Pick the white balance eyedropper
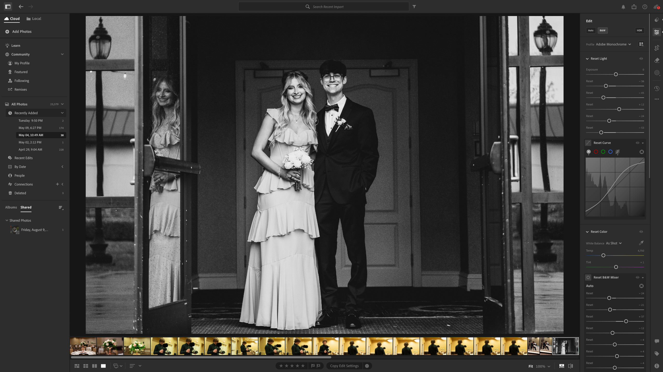663x372 pixels. pos(641,243)
